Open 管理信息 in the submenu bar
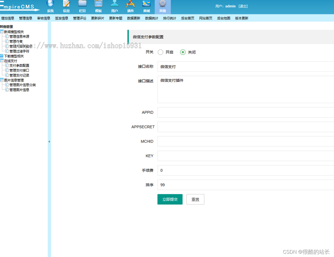The height and width of the screenshot is (257, 334). [26, 18]
